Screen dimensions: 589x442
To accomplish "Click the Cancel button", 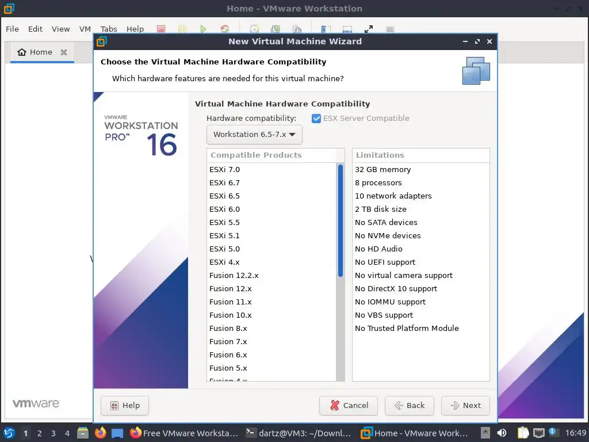I will coord(349,406).
